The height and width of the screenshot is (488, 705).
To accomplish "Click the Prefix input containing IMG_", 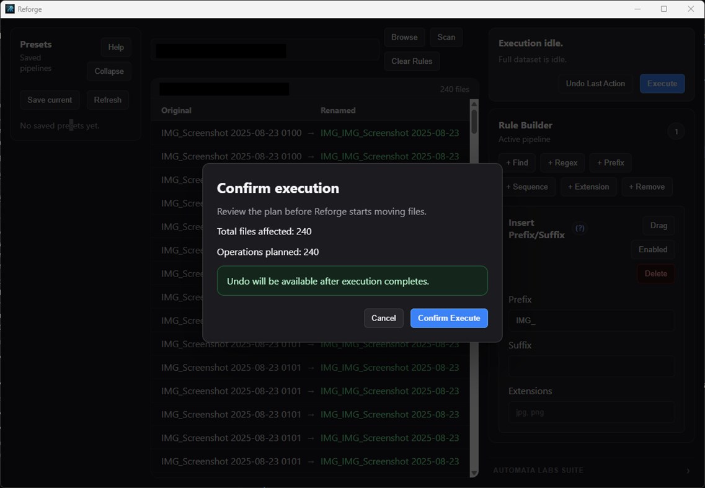I will click(x=591, y=320).
